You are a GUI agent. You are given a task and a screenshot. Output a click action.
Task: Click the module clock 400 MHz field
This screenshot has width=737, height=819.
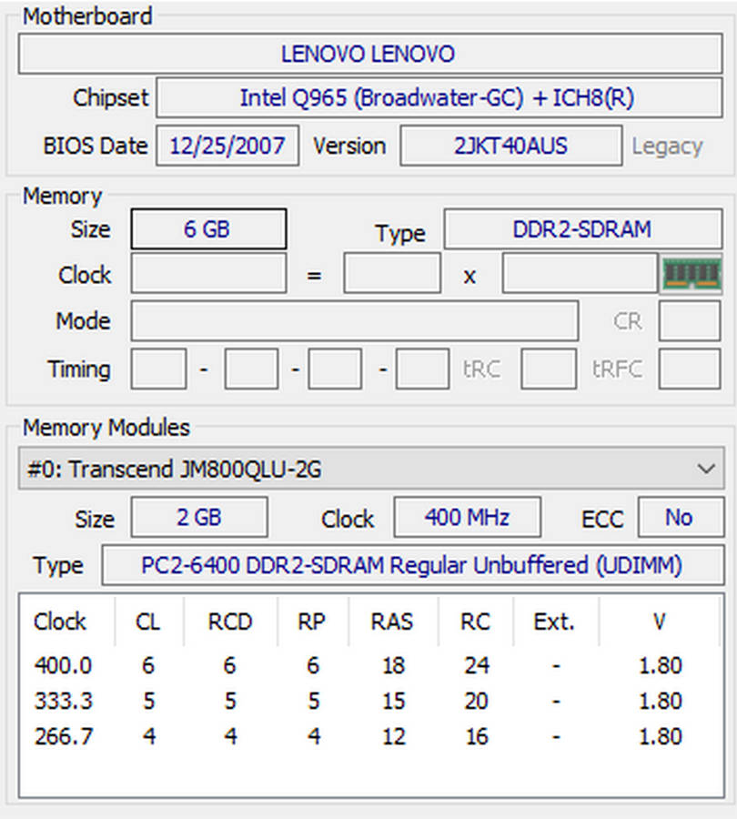(x=467, y=518)
